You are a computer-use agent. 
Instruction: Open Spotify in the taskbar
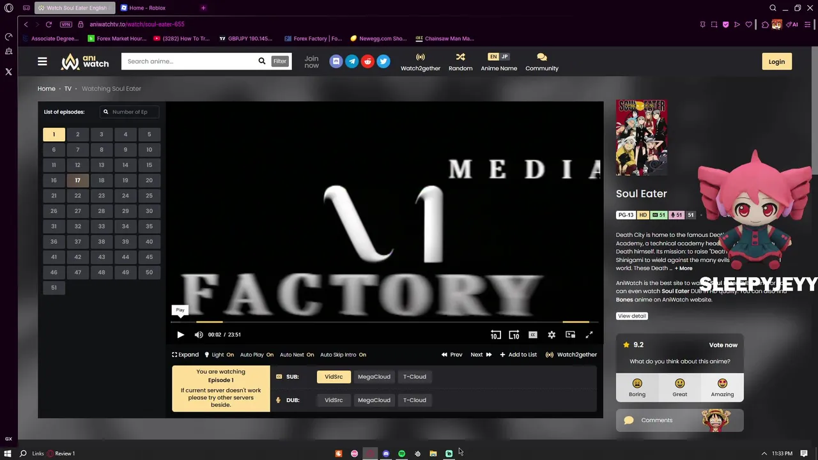[x=401, y=454]
